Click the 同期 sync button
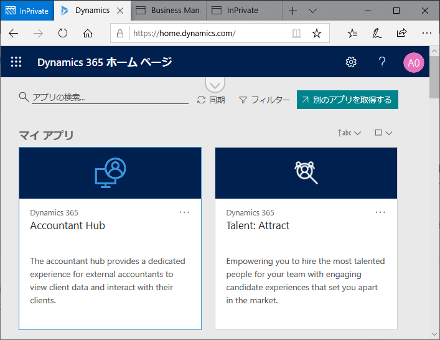 (211, 100)
